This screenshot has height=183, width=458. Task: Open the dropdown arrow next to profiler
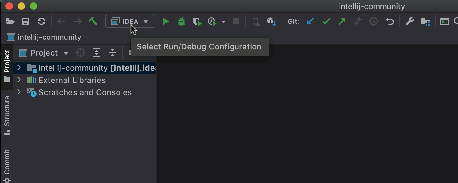pos(224,22)
